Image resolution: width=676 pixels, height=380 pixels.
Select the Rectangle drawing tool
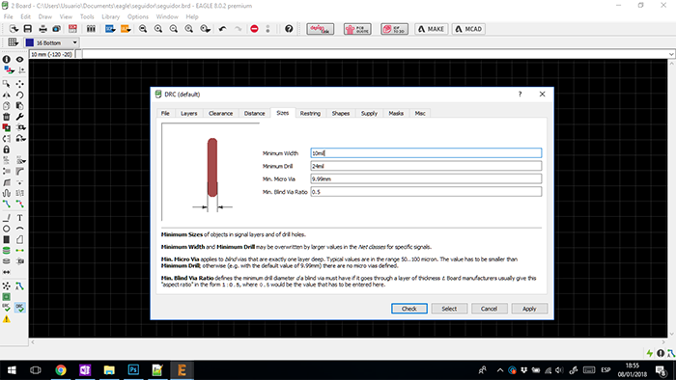(7, 240)
